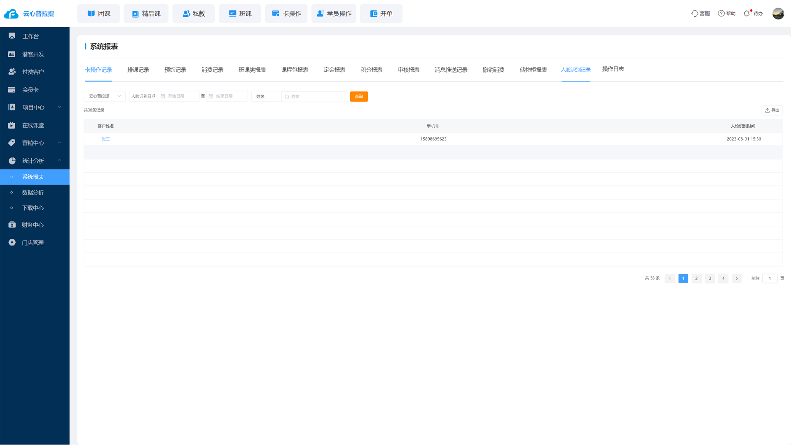The image size is (791, 445).
Task: Click the 导出 export button
Action: pos(772,110)
